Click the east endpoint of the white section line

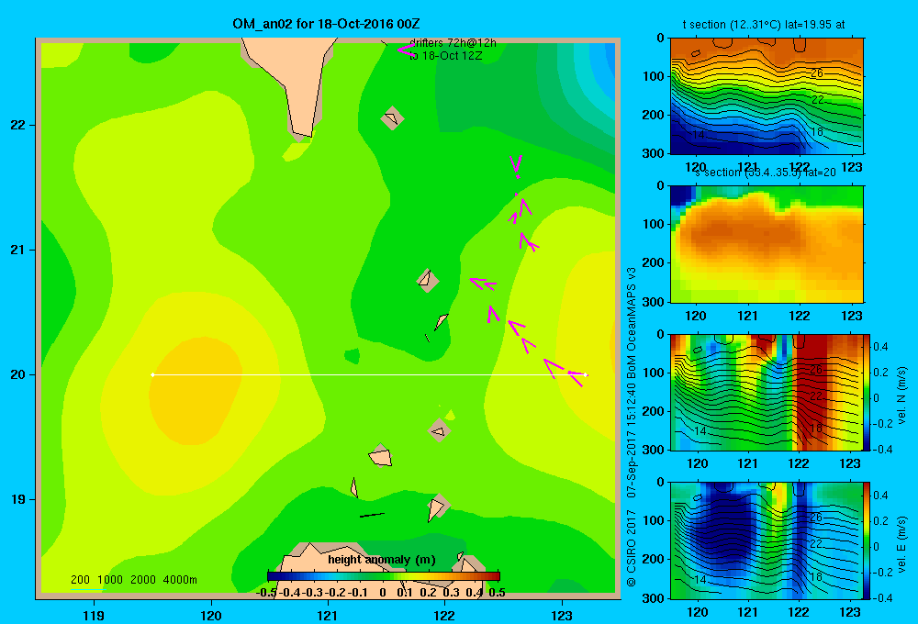click(587, 374)
